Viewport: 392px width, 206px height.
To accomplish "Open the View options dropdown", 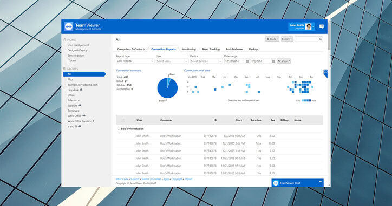I will tap(284, 61).
